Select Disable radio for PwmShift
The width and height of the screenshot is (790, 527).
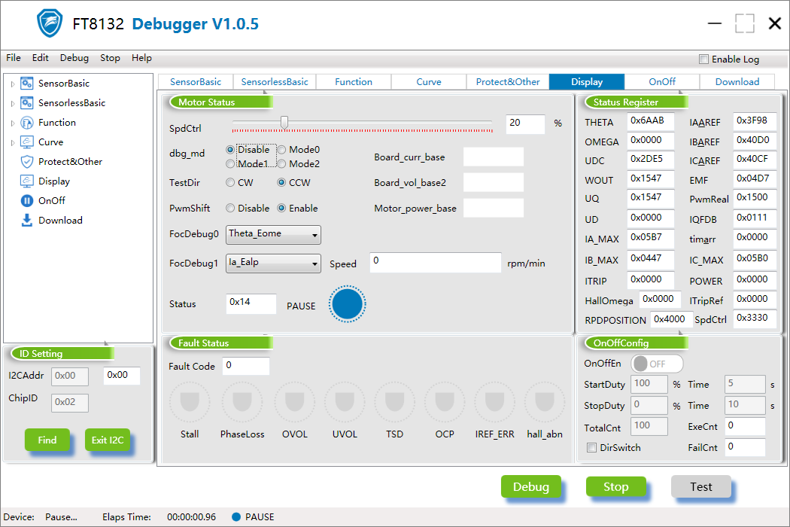(230, 209)
